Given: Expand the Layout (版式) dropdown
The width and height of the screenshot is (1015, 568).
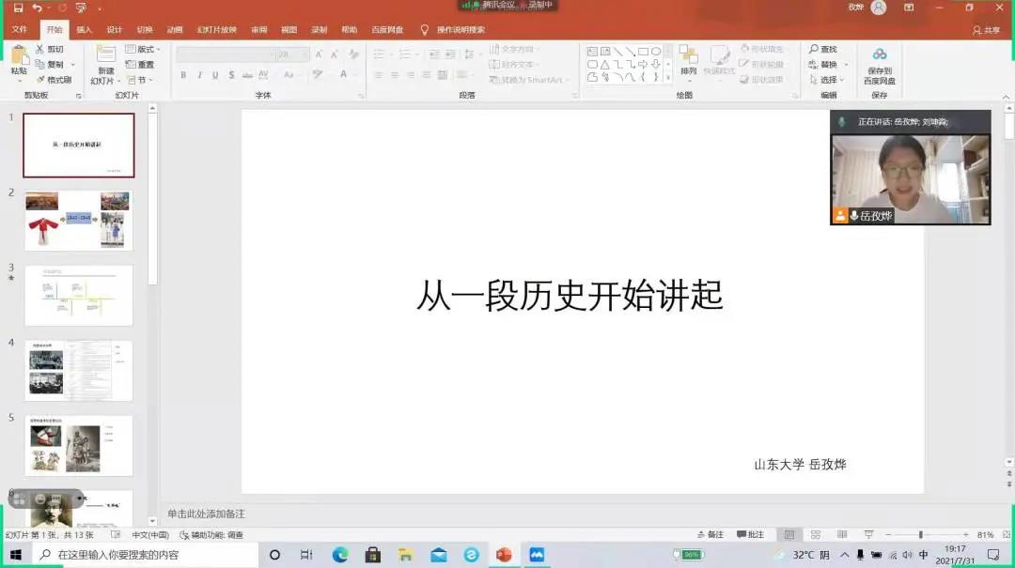Looking at the screenshot, I should pos(144,49).
